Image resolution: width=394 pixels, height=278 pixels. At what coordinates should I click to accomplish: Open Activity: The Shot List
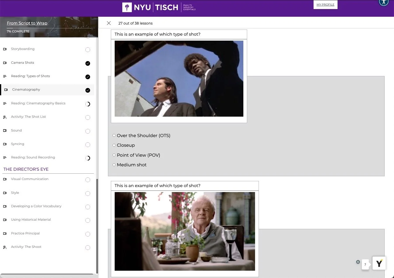pyautogui.click(x=28, y=117)
